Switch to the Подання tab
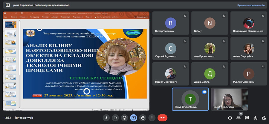 click(x=89, y=17)
